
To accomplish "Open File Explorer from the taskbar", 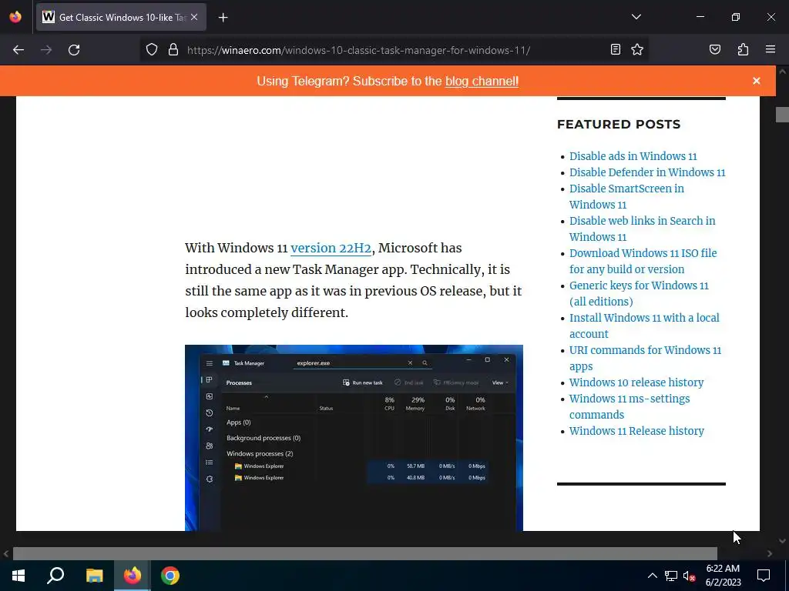I will [94, 576].
